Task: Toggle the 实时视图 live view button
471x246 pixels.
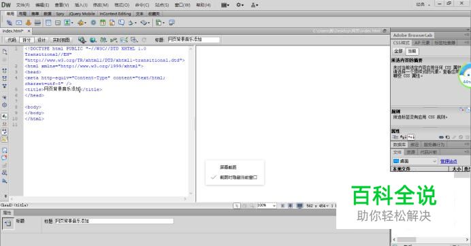Action: pos(61,40)
